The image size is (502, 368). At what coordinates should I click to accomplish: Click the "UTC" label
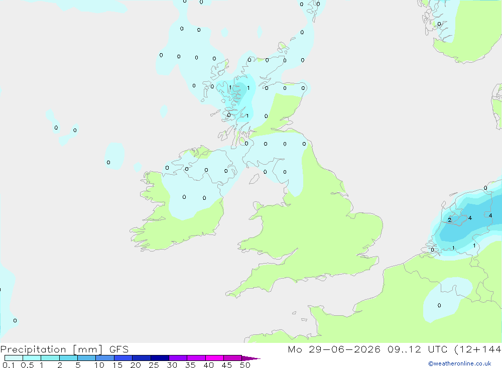pyautogui.click(x=438, y=349)
